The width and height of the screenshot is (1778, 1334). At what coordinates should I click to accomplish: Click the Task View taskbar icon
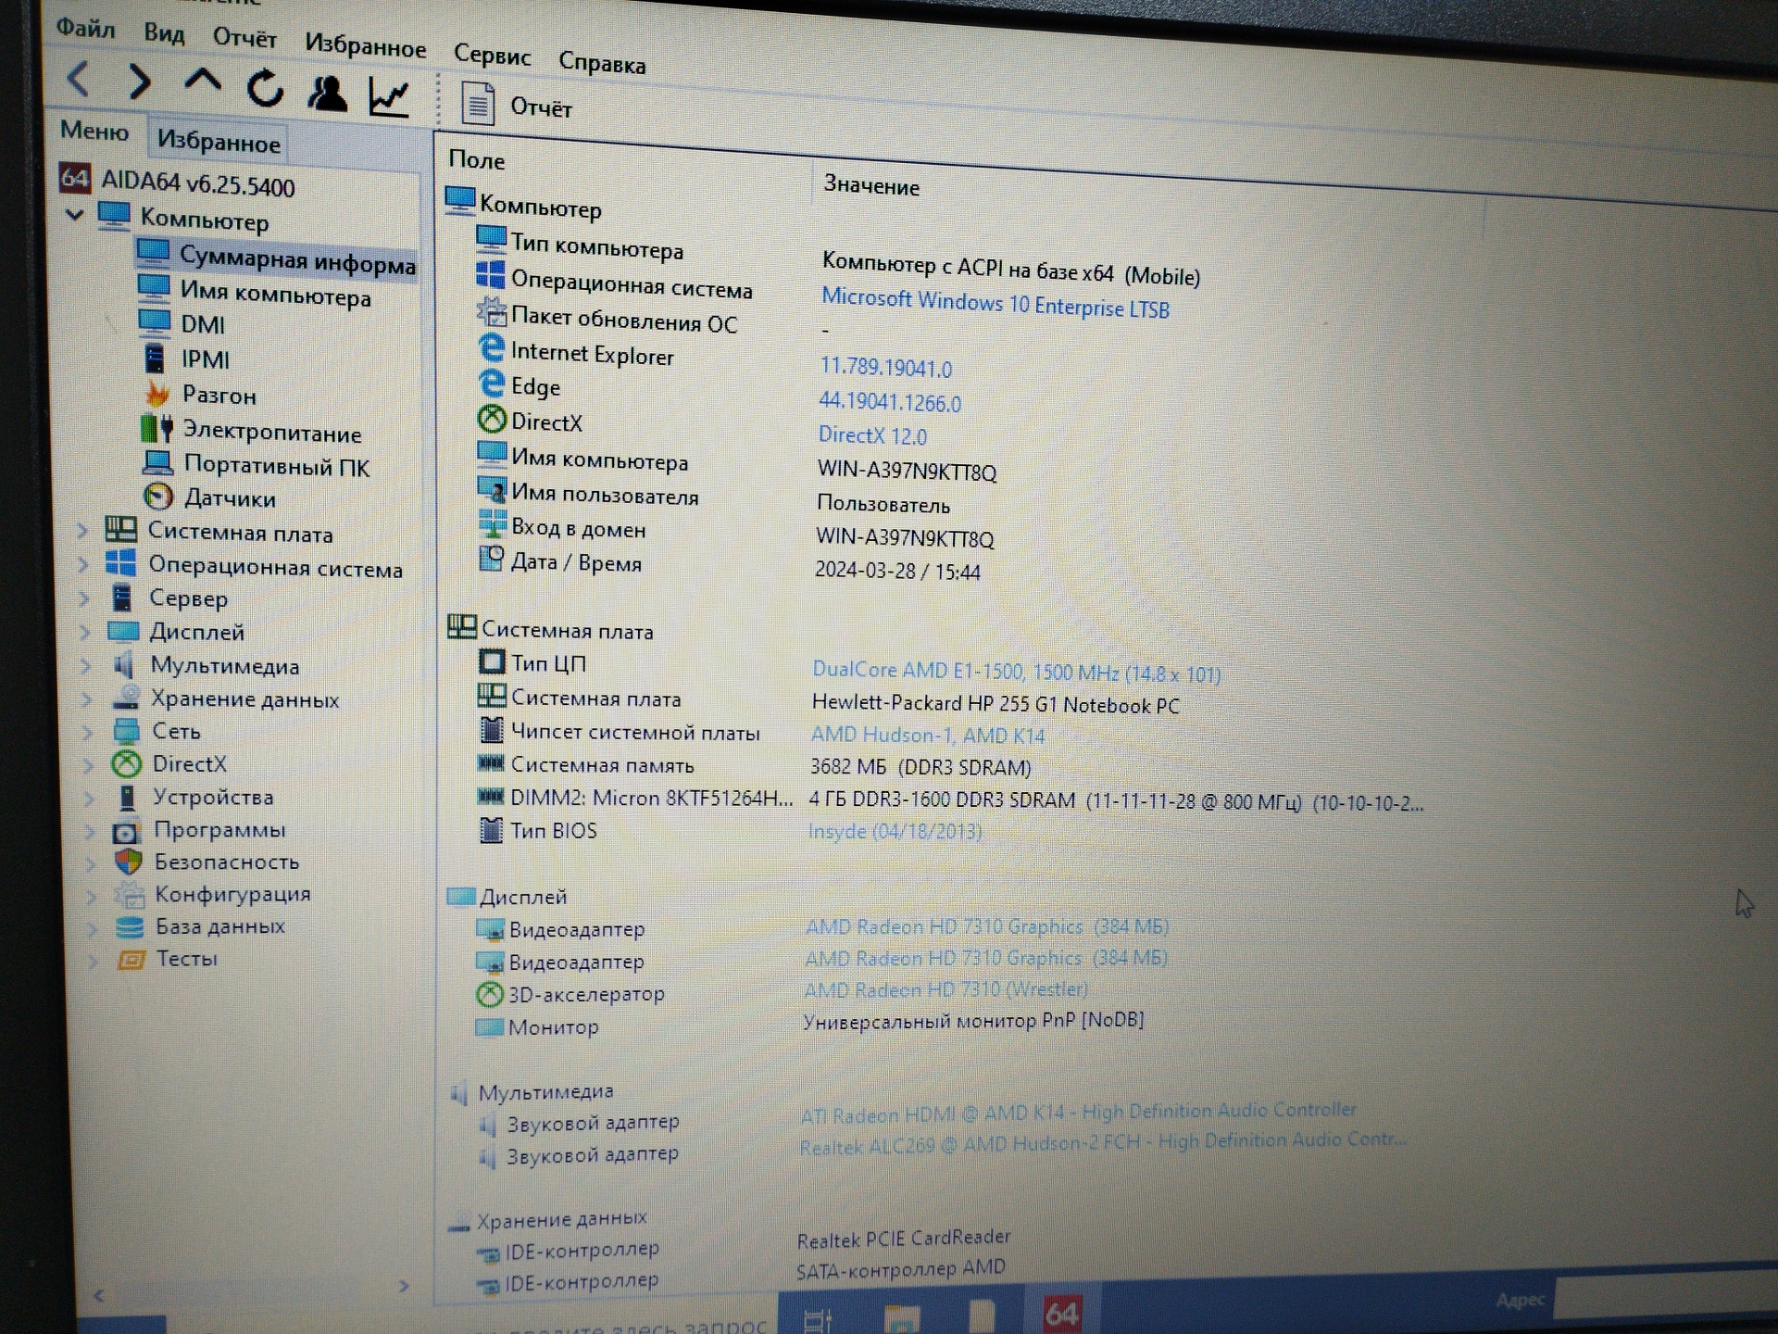(817, 1319)
